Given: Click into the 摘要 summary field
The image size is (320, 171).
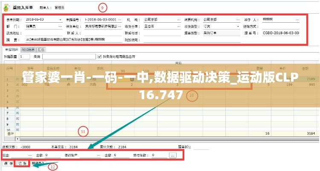Looking at the screenshot, I should coord(73,40).
